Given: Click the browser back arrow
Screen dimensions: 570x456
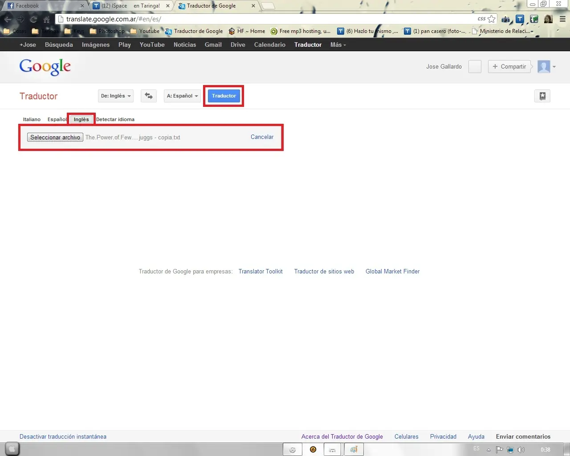Looking at the screenshot, I should (x=8, y=19).
